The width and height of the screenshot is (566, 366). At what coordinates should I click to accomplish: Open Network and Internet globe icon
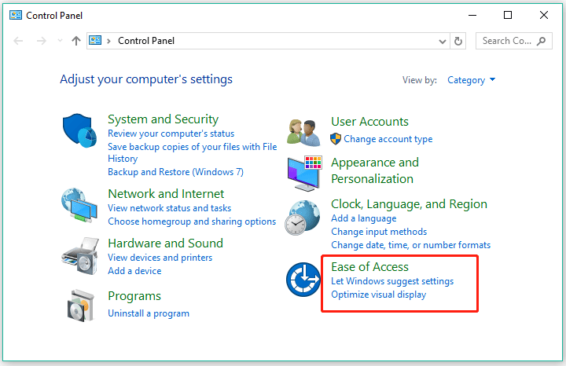click(x=79, y=205)
